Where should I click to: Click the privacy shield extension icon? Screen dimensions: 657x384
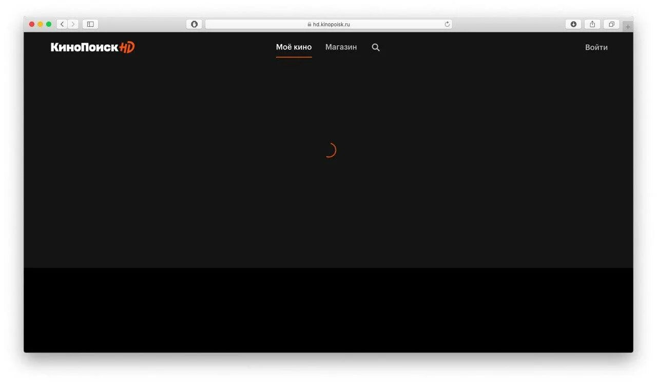[x=194, y=24]
